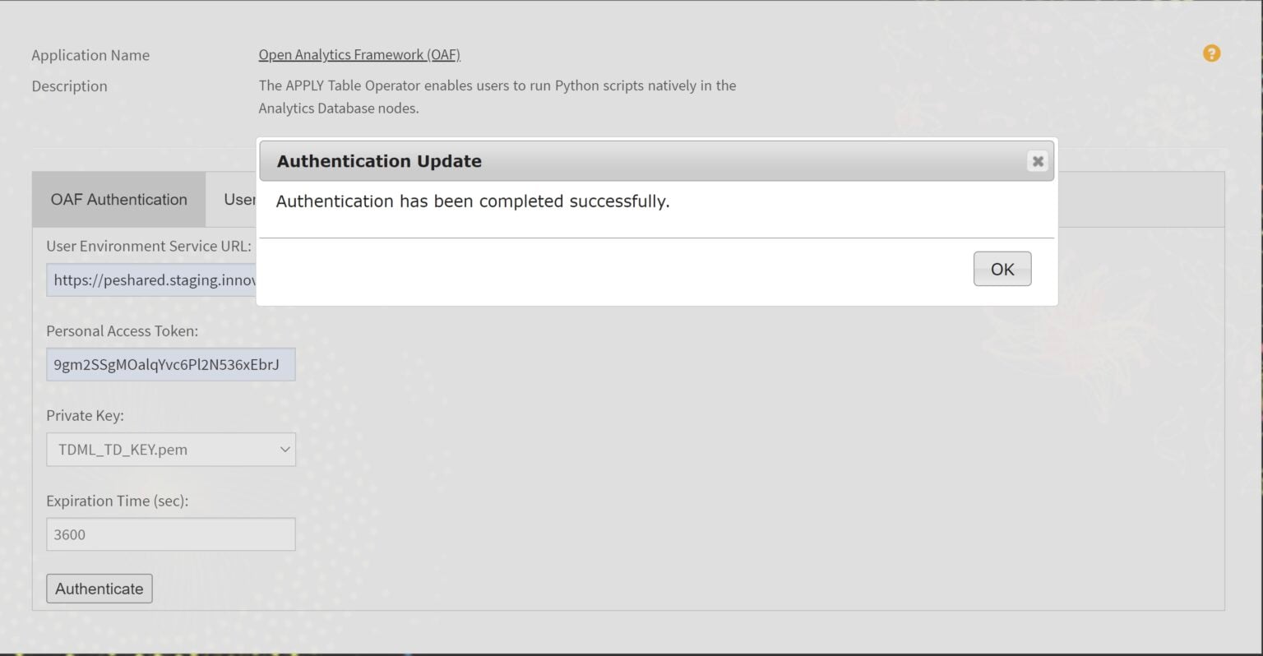
Task: Click into the Personal Access Token field
Action: click(171, 365)
